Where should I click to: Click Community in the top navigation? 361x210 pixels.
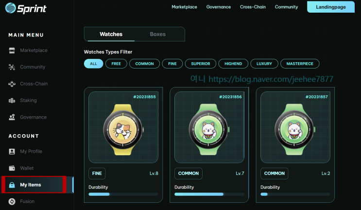(x=286, y=7)
